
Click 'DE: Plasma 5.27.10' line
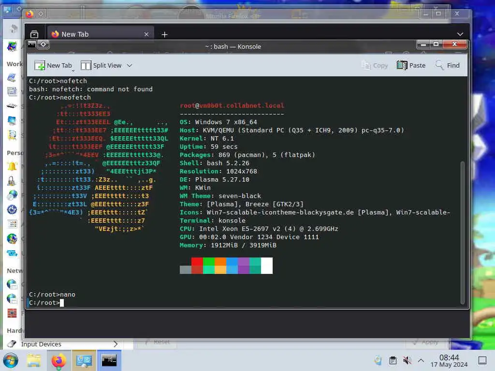(214, 180)
